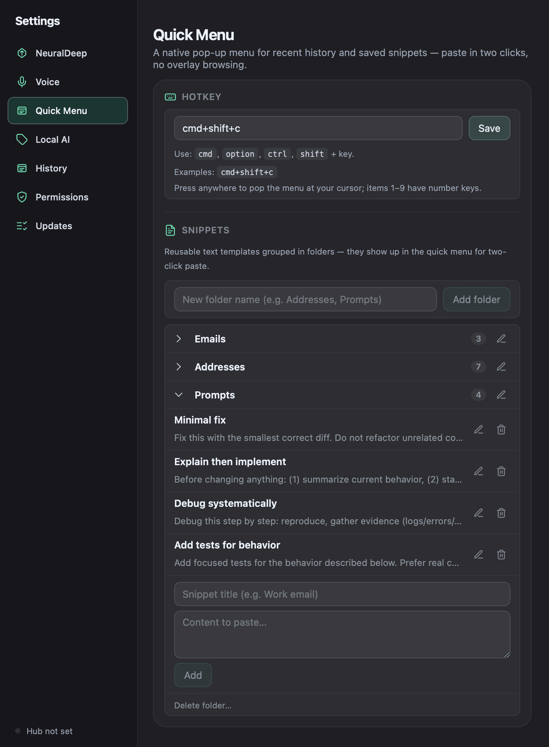
Task: Click the Local AI tag icon
Action: click(22, 139)
